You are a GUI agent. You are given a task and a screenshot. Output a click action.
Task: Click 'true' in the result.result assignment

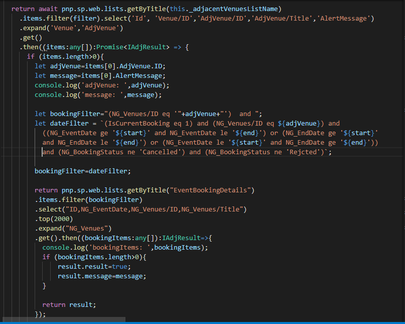pyautogui.click(x=119, y=267)
